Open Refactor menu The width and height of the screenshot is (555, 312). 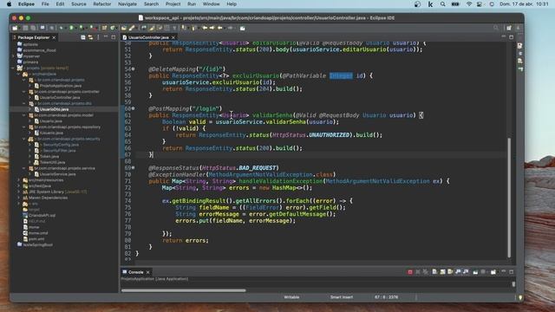click(102, 3)
